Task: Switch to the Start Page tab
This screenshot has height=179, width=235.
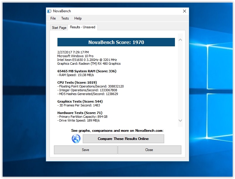Action: tap(59, 28)
